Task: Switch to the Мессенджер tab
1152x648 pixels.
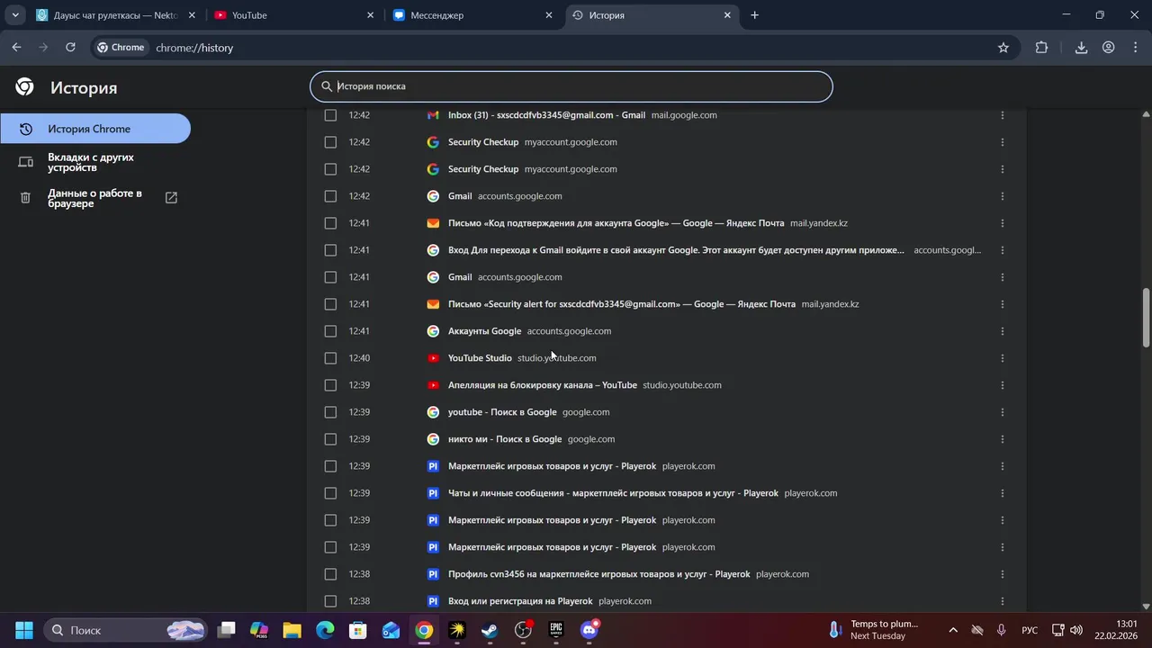Action: tap(473, 15)
